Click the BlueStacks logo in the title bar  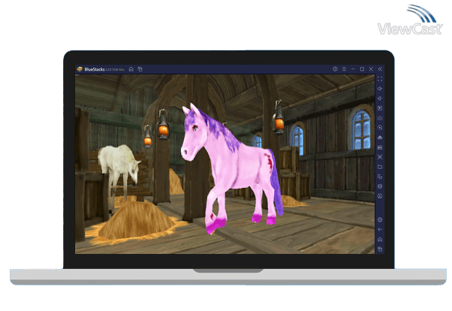tap(80, 69)
